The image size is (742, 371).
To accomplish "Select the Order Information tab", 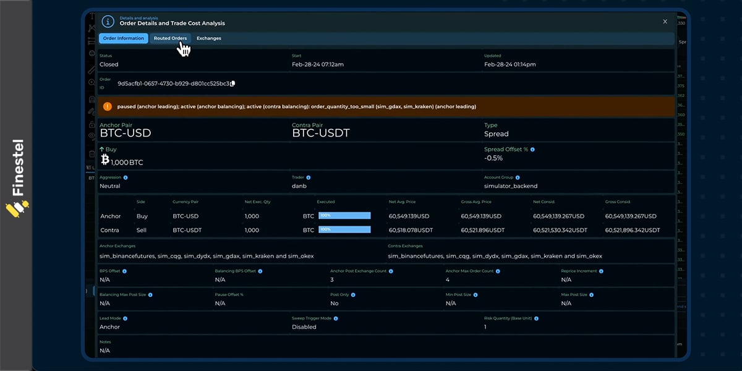I will click(x=123, y=38).
